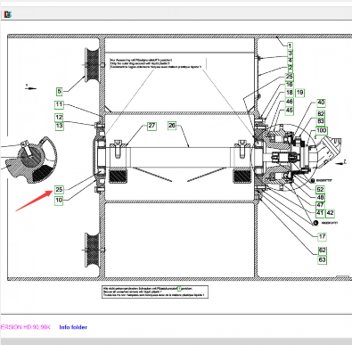This screenshot has width=352, height=345.
Task: Select part number 42 label
Action: click(330, 213)
